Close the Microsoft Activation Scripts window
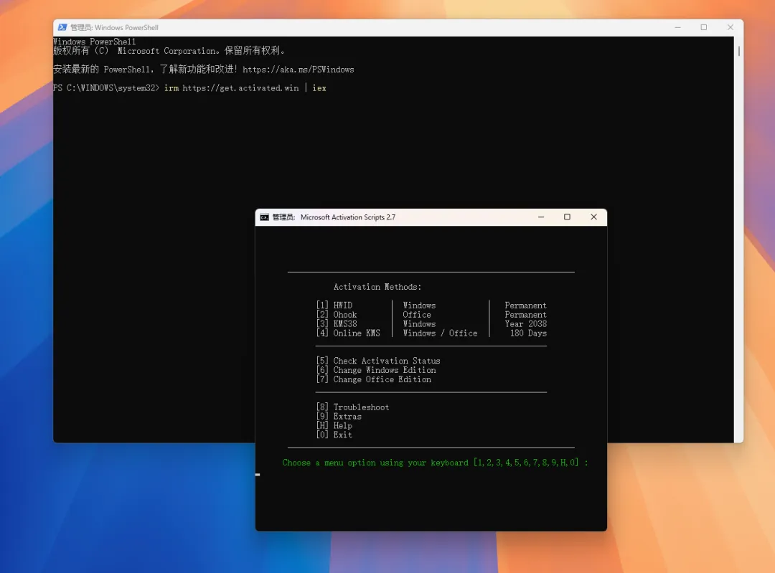This screenshot has height=573, width=775. coord(593,217)
